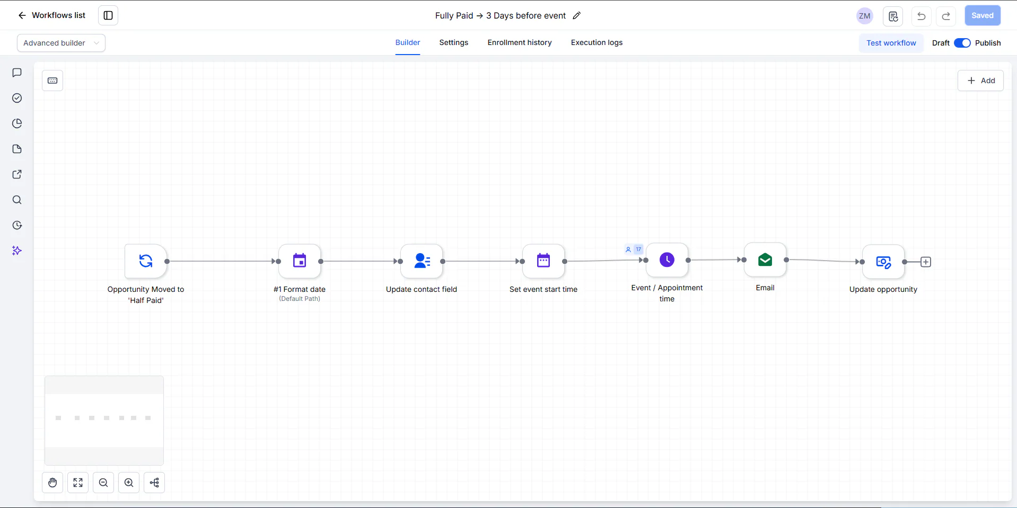
Task: Open ZM user avatar
Action: coord(864,16)
